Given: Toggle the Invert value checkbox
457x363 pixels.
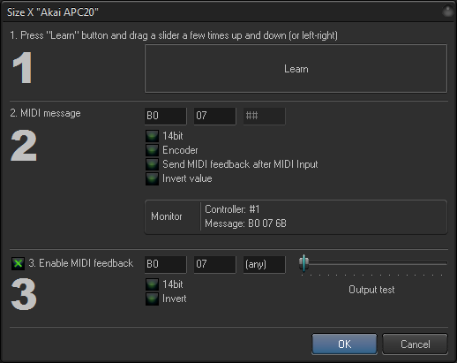Looking at the screenshot, I should [152, 178].
